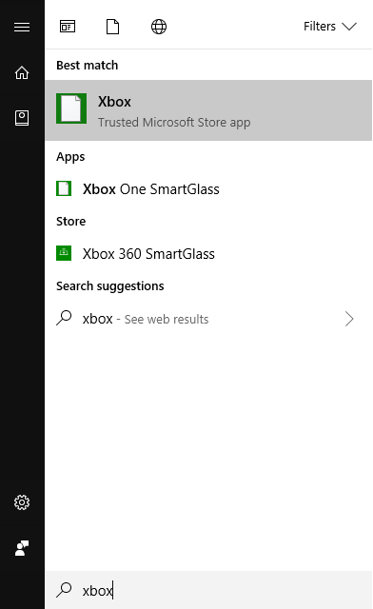Open the hamburger menu in sidebar
The image size is (373, 609).
point(22,27)
